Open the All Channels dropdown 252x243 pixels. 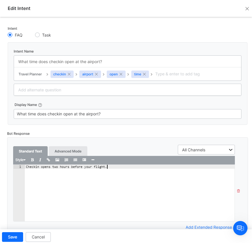pos(206,149)
